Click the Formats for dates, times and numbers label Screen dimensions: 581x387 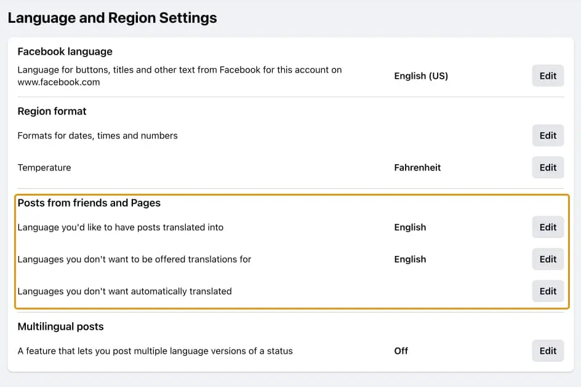(x=97, y=135)
